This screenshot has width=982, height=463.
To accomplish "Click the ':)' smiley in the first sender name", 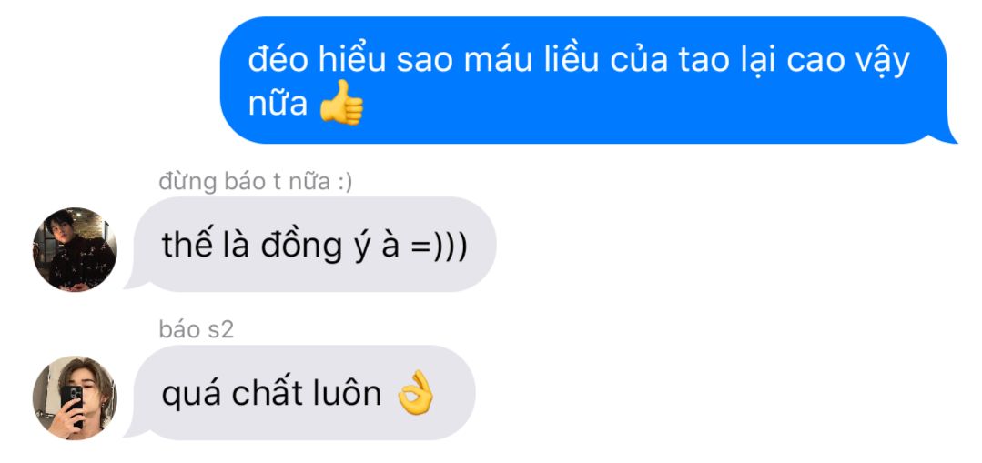I will click(x=344, y=182).
